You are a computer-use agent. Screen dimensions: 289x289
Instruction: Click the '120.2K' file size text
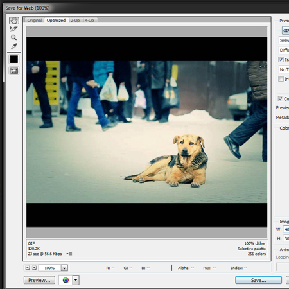pos(34,249)
